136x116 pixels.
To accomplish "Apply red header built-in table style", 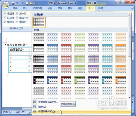I will pyautogui.click(x=66, y=48).
